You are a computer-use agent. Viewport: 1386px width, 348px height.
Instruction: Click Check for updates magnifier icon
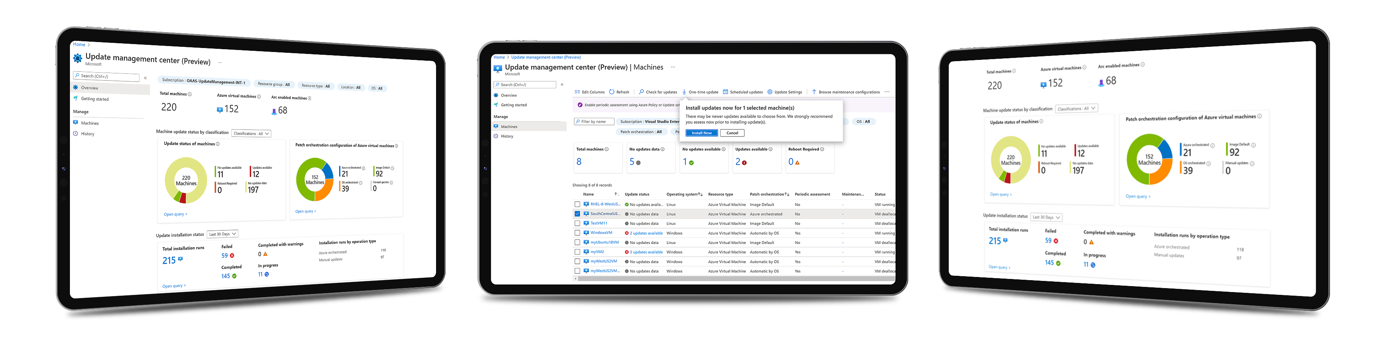click(x=641, y=92)
